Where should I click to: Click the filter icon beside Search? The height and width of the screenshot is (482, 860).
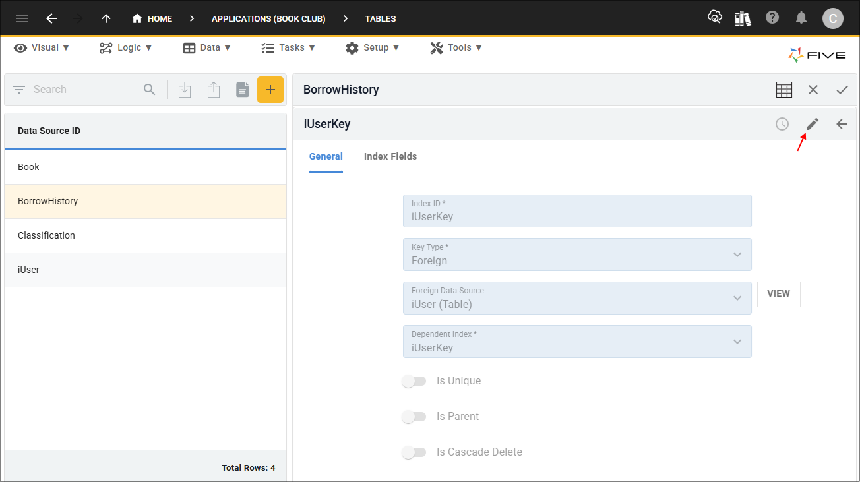(x=19, y=90)
